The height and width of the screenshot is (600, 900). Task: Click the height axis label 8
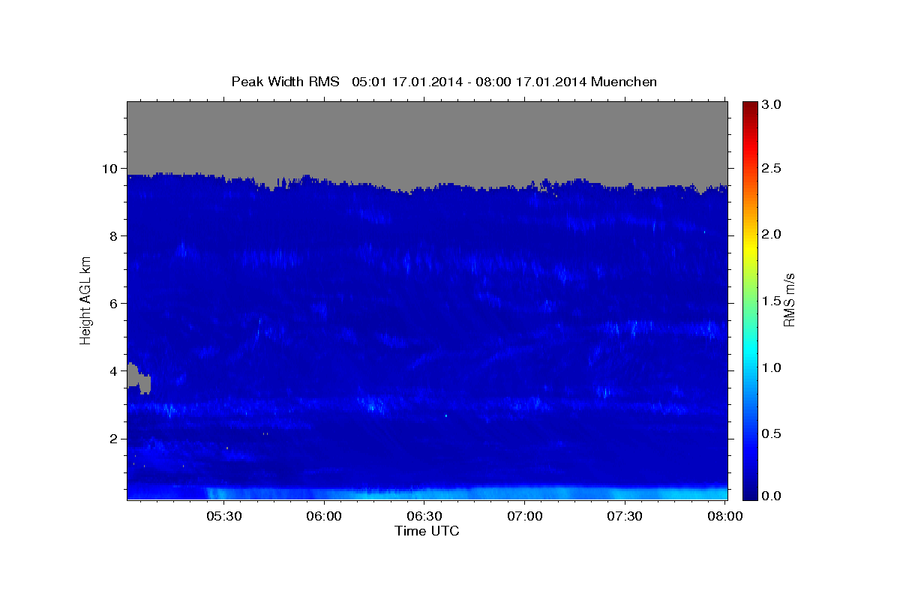pyautogui.click(x=114, y=236)
